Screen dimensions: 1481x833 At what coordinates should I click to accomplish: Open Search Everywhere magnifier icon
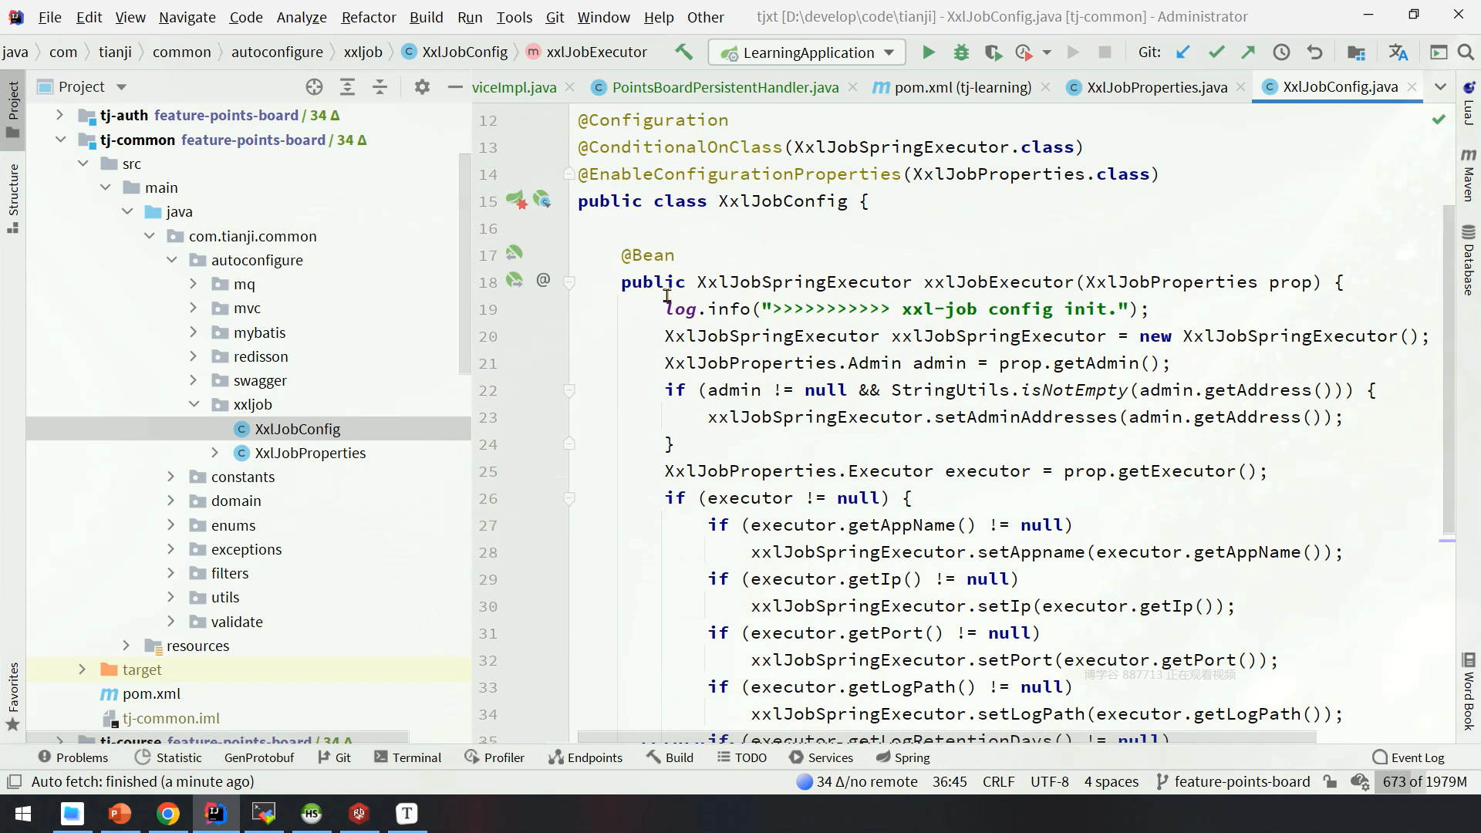point(1466,52)
